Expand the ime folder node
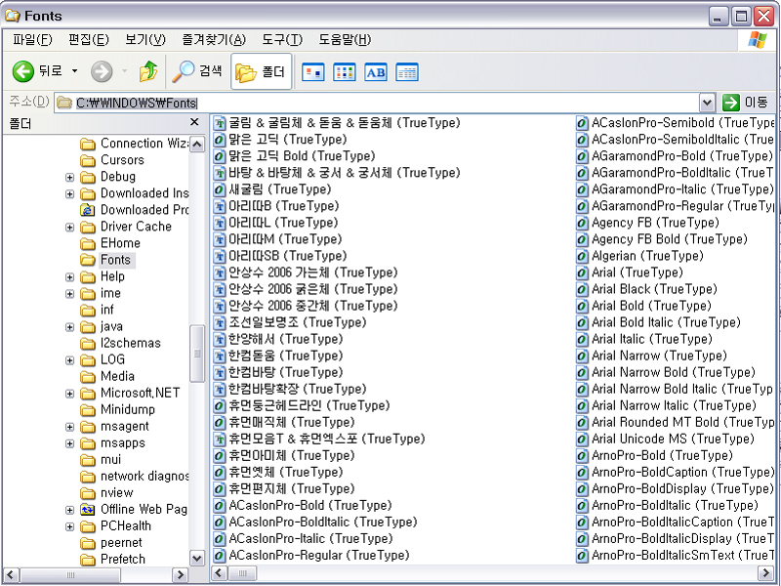781x586 pixels. (x=69, y=294)
